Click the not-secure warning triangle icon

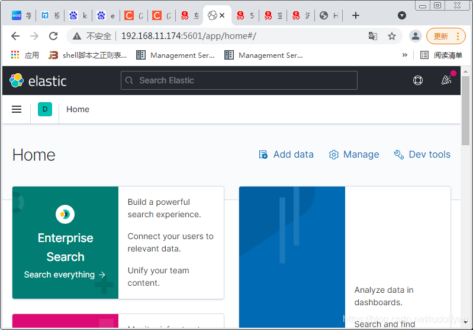tap(77, 36)
